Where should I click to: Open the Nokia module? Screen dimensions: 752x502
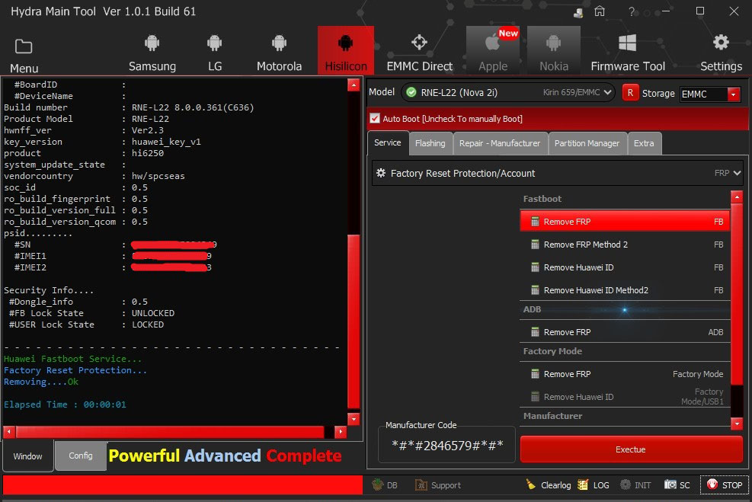coord(553,50)
